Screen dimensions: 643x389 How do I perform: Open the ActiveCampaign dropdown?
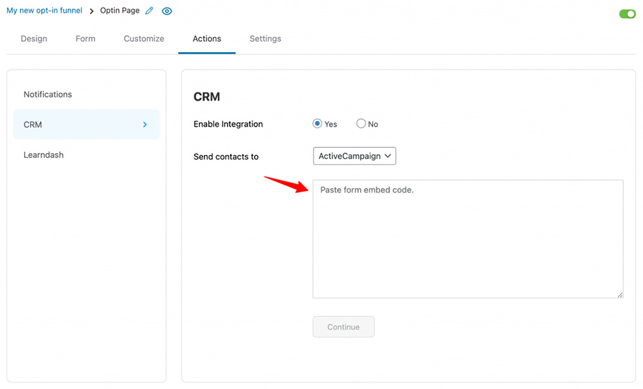[x=354, y=156]
